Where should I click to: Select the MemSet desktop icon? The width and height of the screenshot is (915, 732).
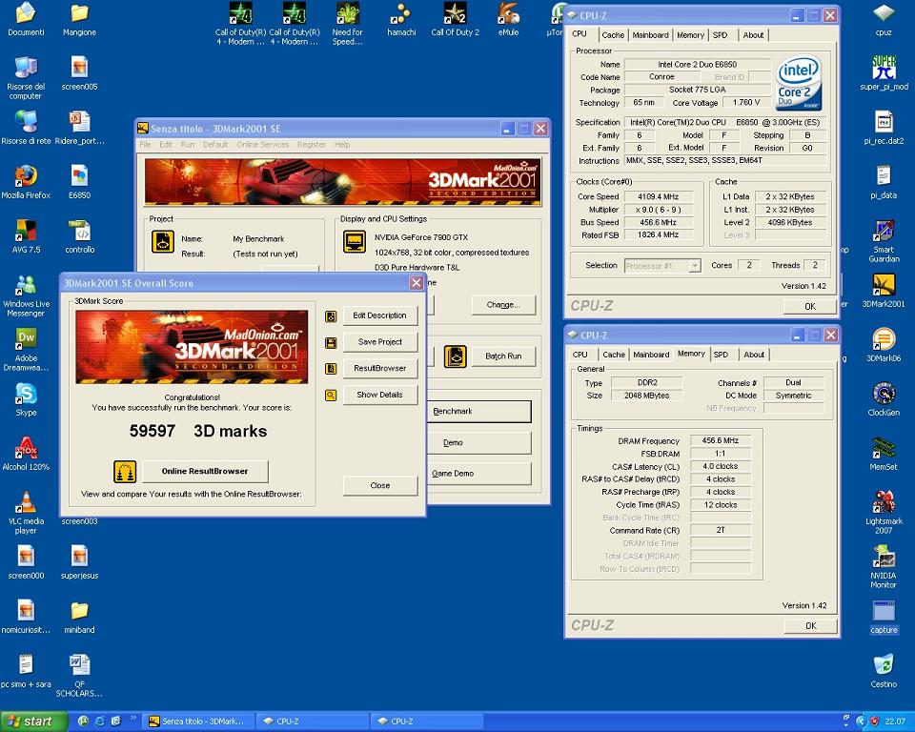pos(884,453)
